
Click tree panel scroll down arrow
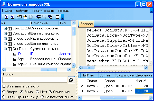click(73, 65)
